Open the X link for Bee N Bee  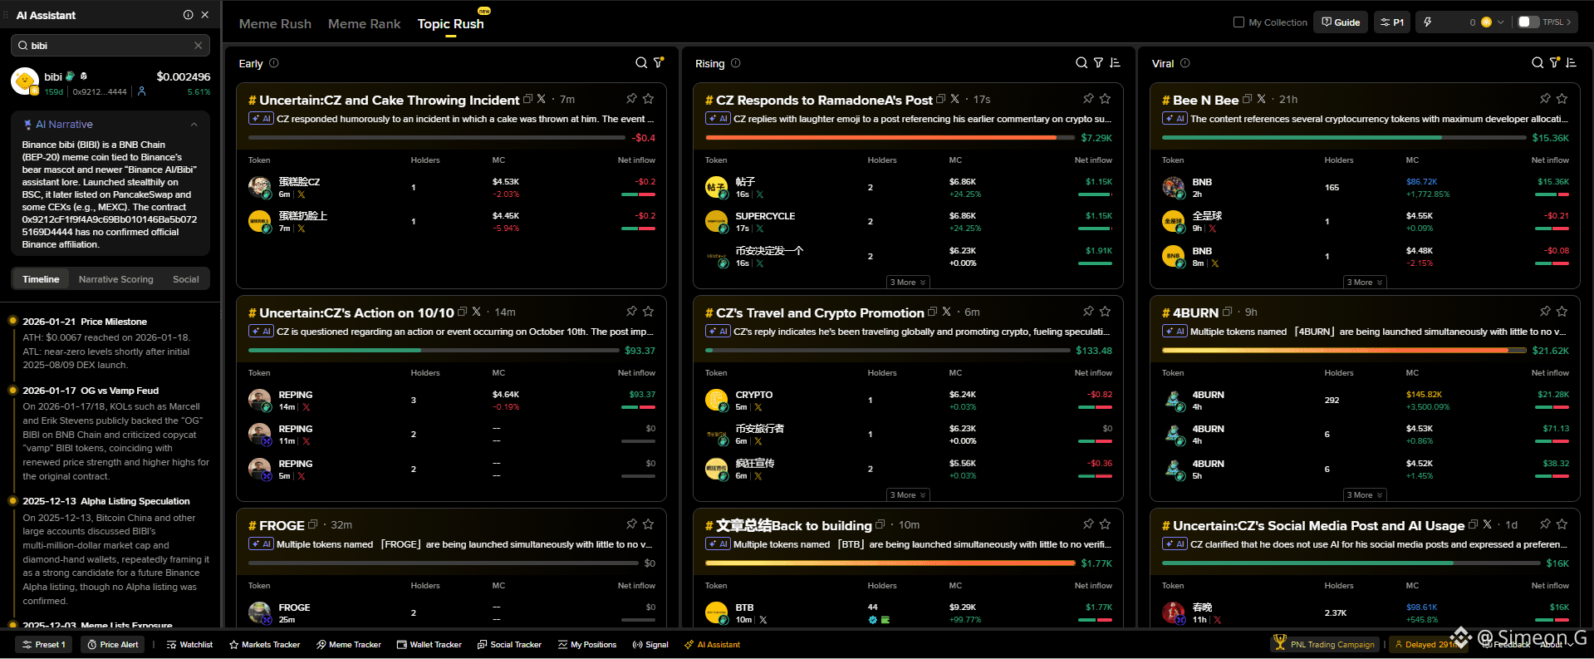click(x=1261, y=99)
